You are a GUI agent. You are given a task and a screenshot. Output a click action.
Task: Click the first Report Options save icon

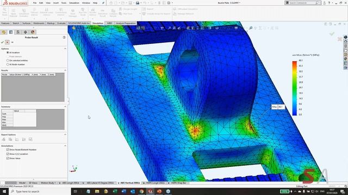coord(4,139)
